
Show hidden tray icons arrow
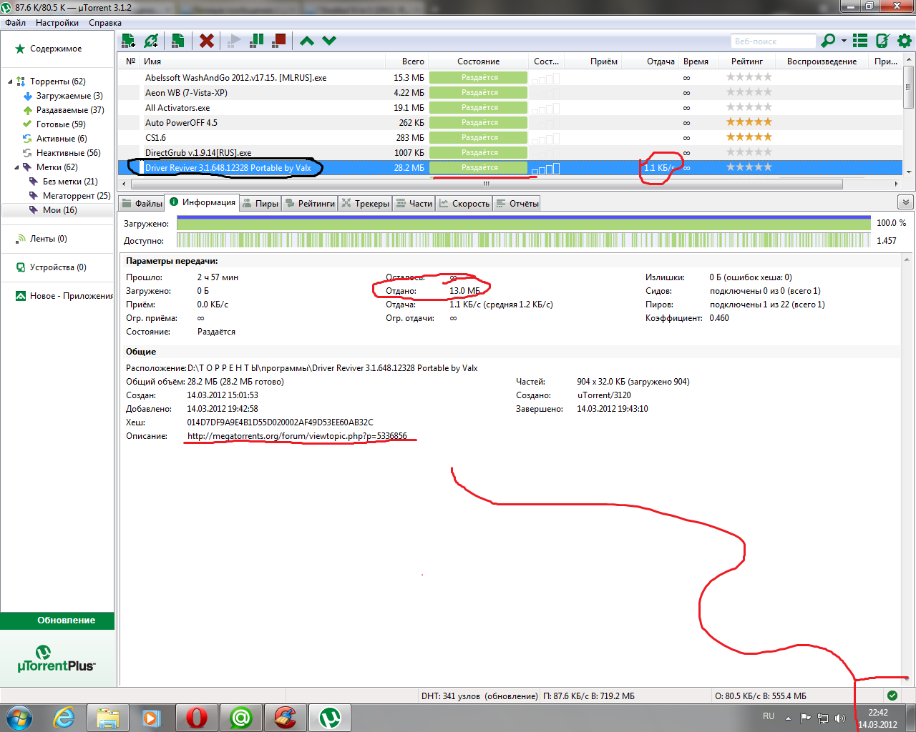click(x=788, y=718)
